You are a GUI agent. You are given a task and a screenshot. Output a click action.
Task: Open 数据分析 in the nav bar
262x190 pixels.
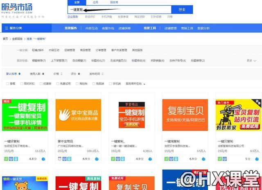click(203, 28)
